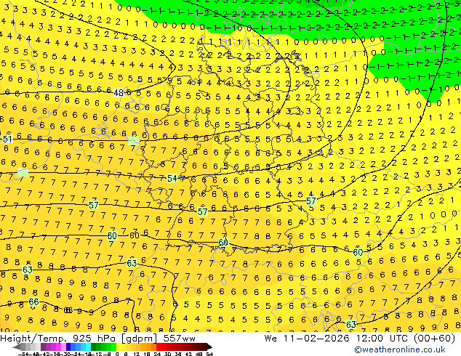Click the dark blue -30 legend swatch
This screenshot has height=356, width=461.
tap(68, 347)
